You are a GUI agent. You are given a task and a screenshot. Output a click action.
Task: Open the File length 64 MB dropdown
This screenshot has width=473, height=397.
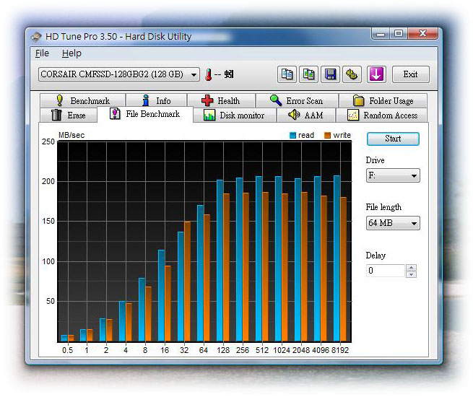point(392,224)
